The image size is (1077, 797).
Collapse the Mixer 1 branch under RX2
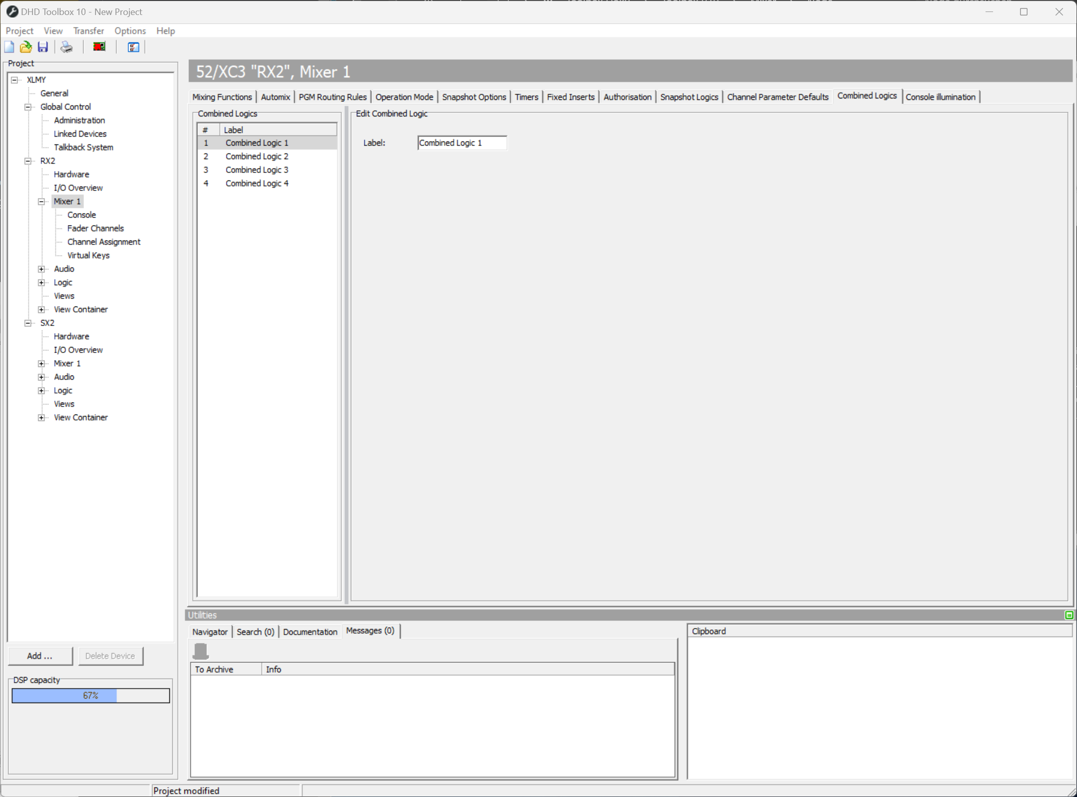[41, 201]
